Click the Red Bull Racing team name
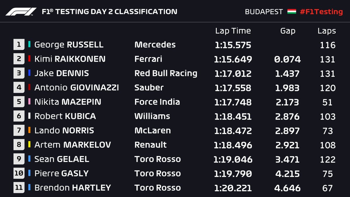Image resolution: width=350 pixels, height=197 pixels. pos(166,73)
